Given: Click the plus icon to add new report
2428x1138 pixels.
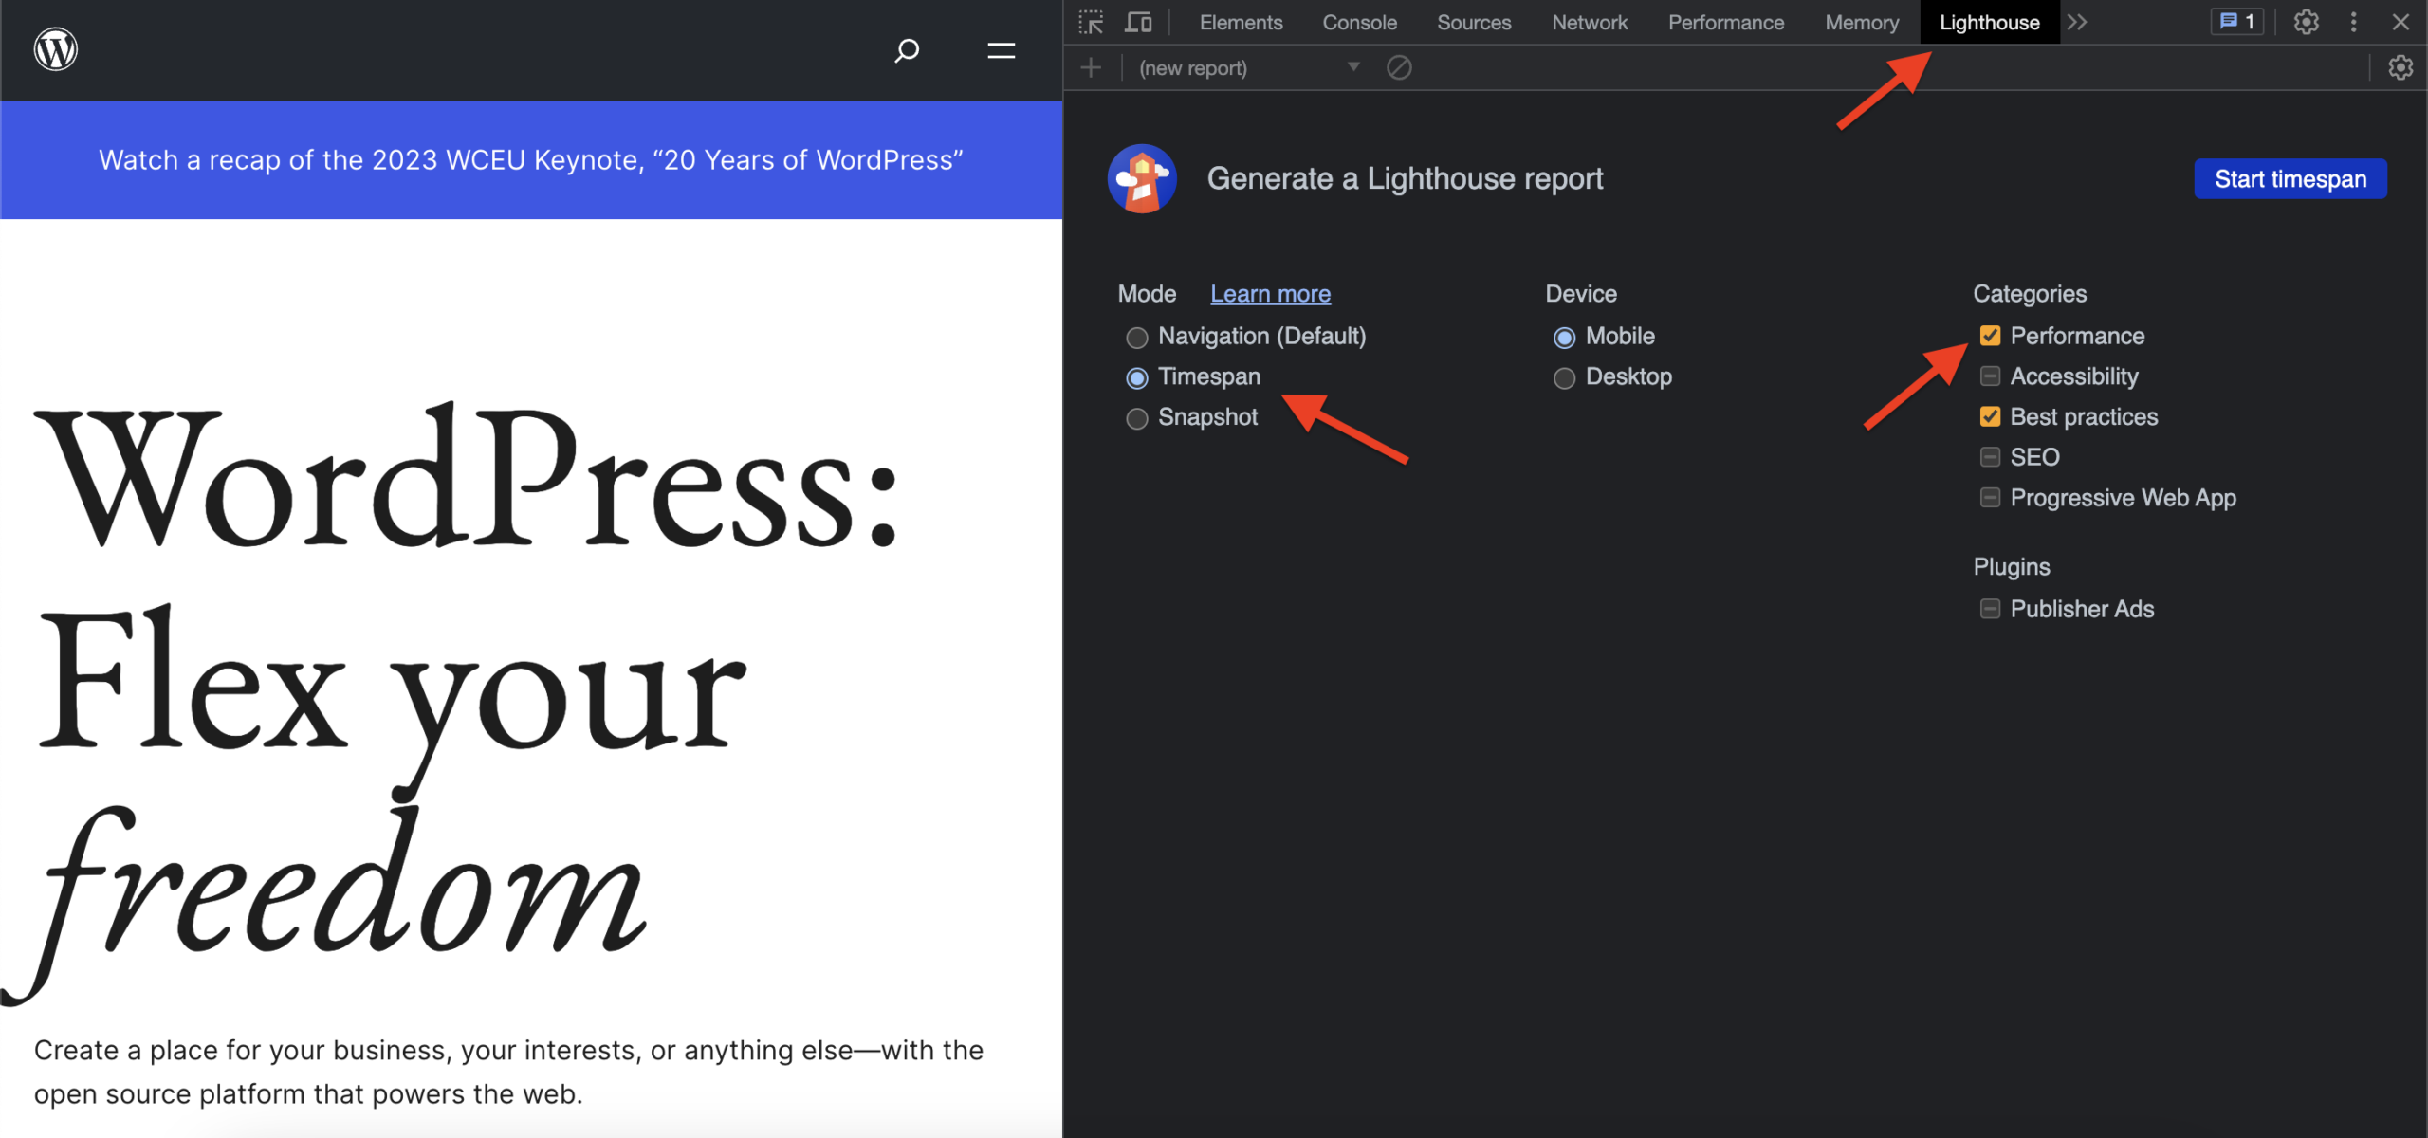Looking at the screenshot, I should [x=1091, y=67].
